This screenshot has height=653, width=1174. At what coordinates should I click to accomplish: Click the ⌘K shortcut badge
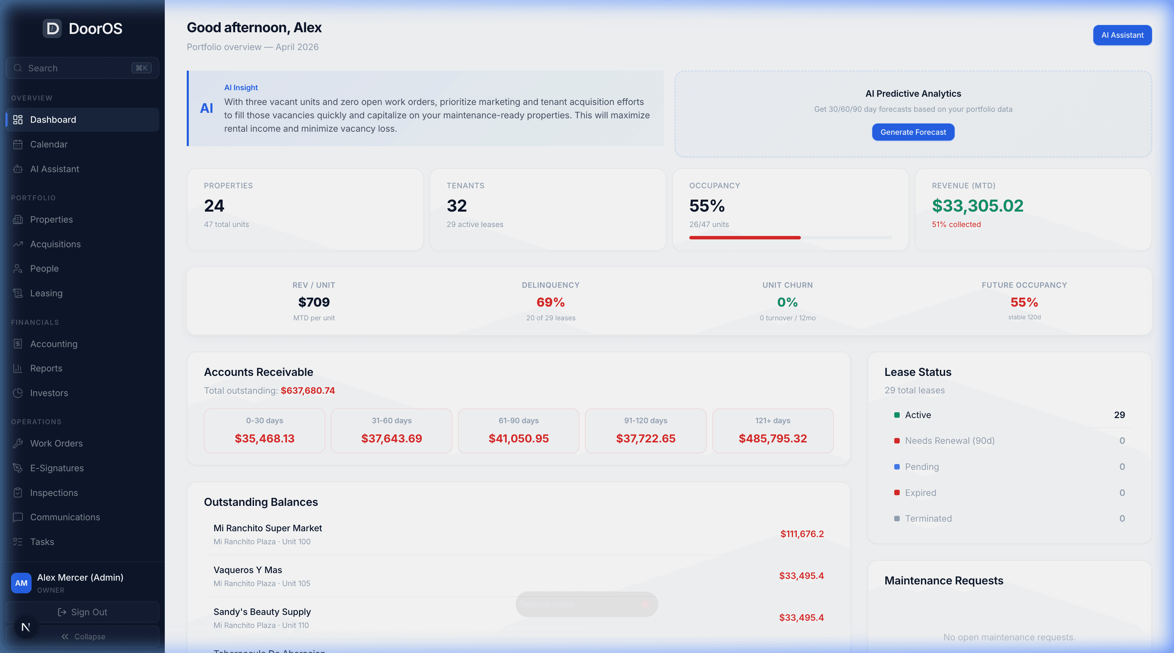point(141,68)
